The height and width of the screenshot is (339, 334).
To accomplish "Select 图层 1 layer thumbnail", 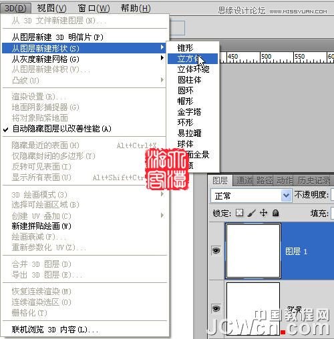I will (x=253, y=251).
